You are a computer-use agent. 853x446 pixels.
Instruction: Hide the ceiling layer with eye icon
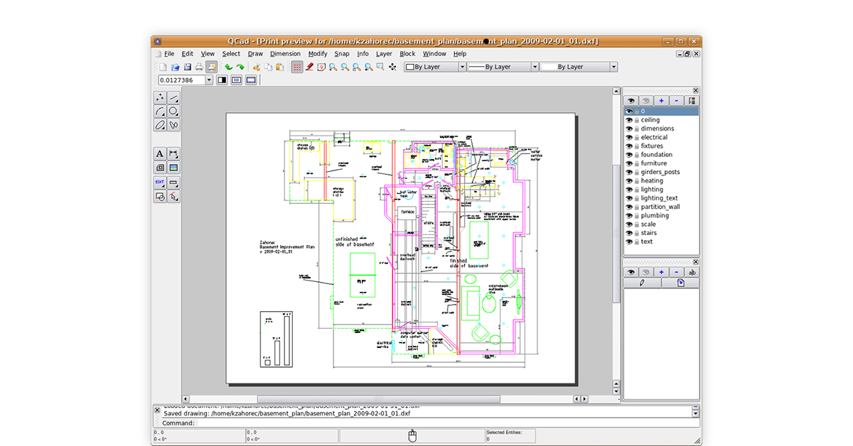pyautogui.click(x=629, y=120)
